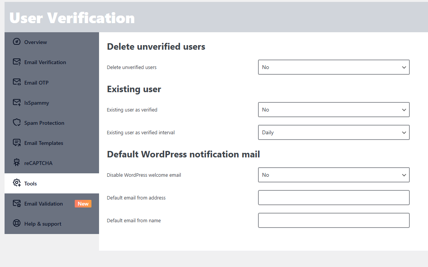
Task: Click 'Default WordPress notification mail' heading
Action: coord(183,154)
